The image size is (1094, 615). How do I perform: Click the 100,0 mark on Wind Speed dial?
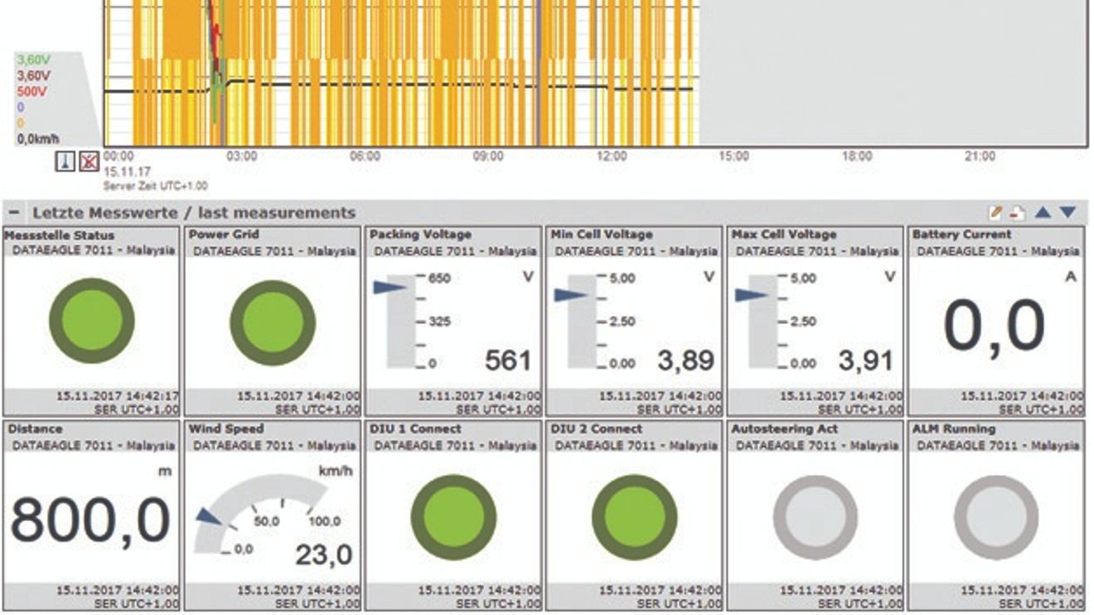point(324,521)
